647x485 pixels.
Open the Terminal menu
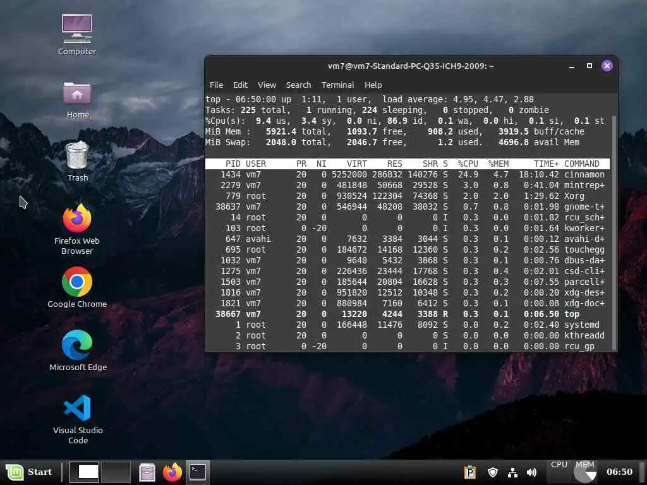(x=337, y=85)
